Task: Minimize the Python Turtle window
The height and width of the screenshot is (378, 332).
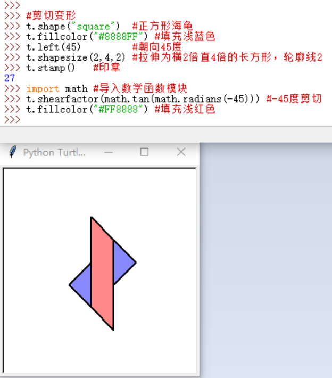Action: tap(109, 152)
